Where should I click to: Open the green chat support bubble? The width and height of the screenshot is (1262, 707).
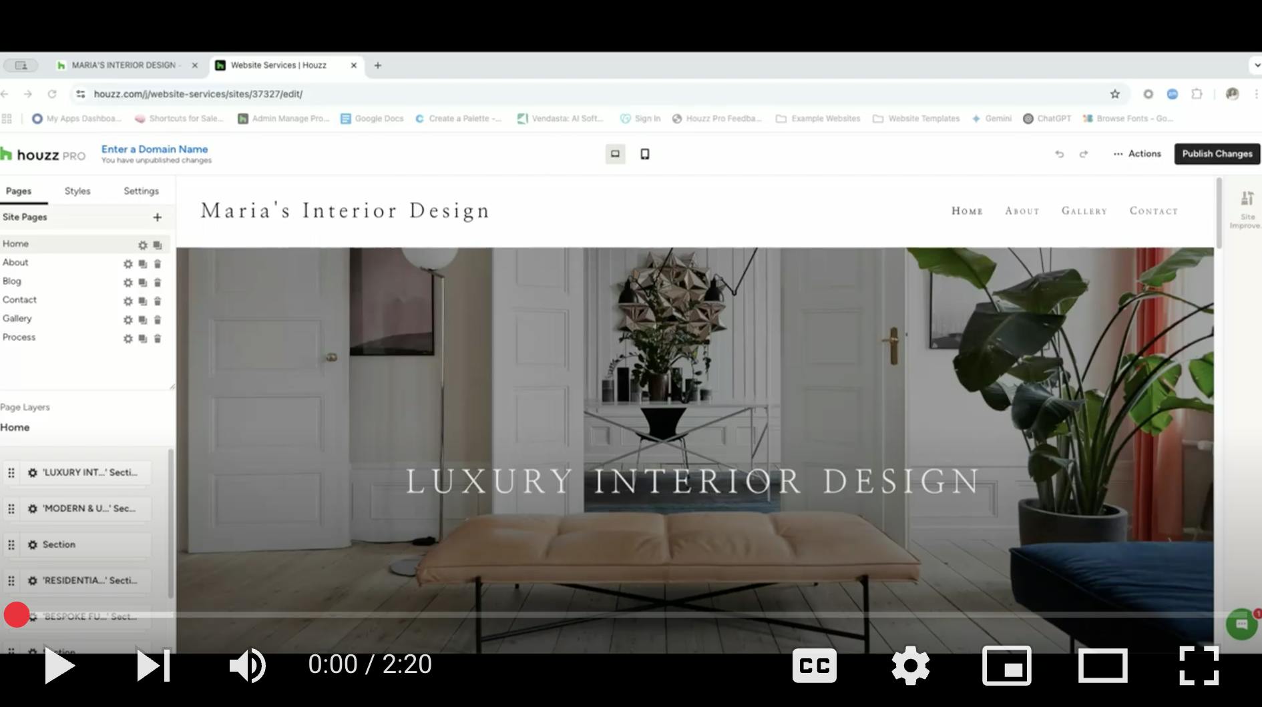click(x=1241, y=624)
